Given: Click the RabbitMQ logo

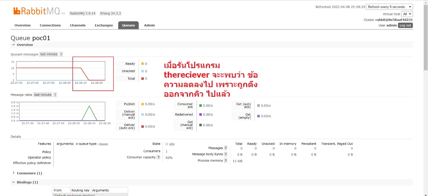Looking at the screenshot, I should [x=39, y=12].
